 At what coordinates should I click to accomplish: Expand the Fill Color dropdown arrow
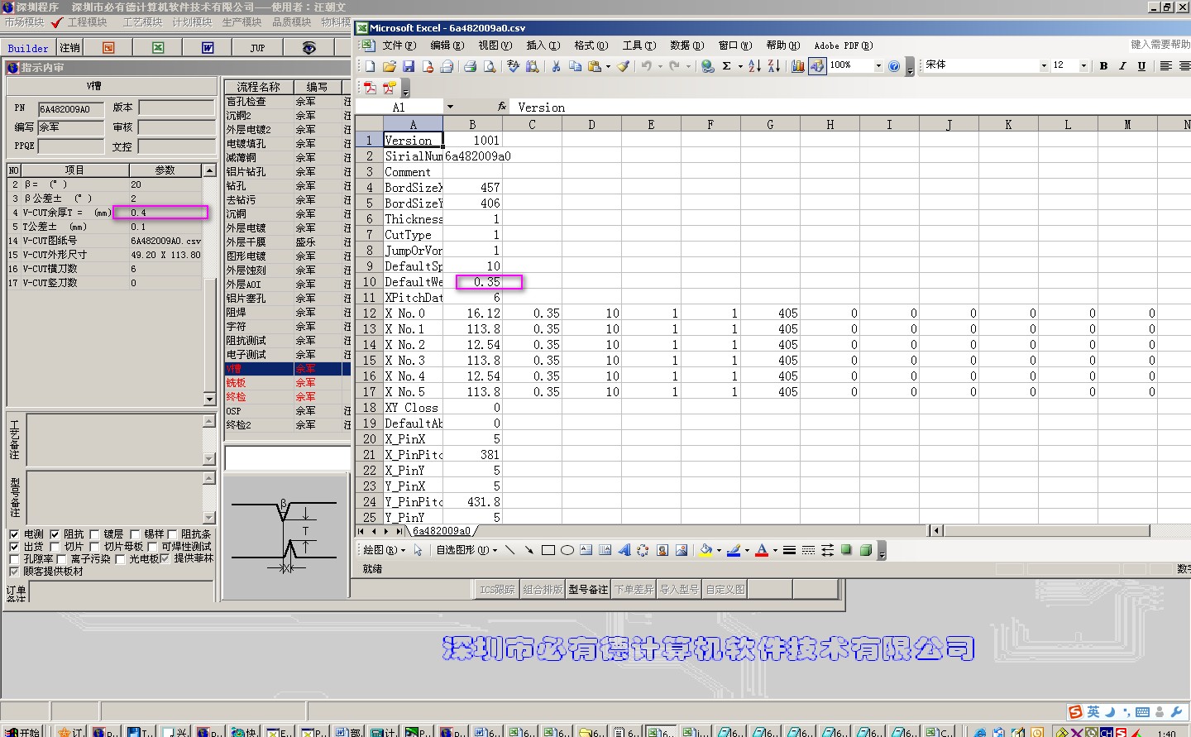click(x=719, y=550)
